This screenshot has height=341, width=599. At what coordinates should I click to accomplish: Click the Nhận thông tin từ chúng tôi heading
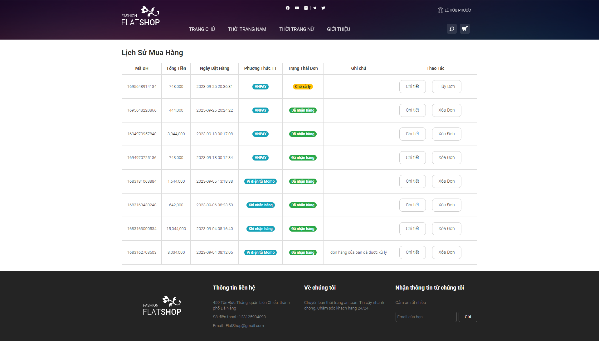(430, 288)
